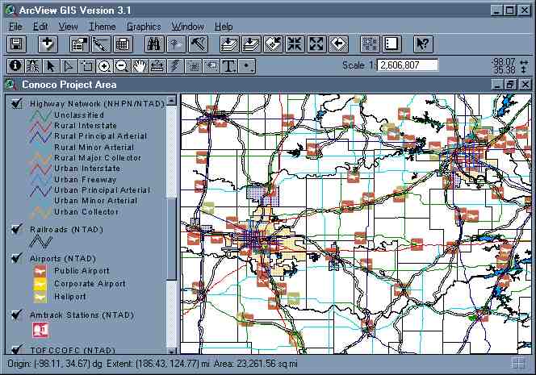Click Zoom to Selected features button
Image resolution: width=536 pixels, height=375 pixels.
pyautogui.click(x=273, y=44)
